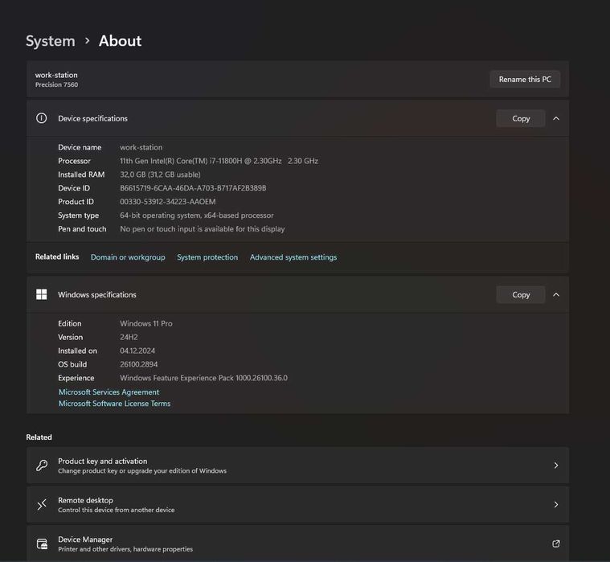Screen dimensions: 610x562
Task: Click the Device Manager icon
Action: tap(42, 544)
